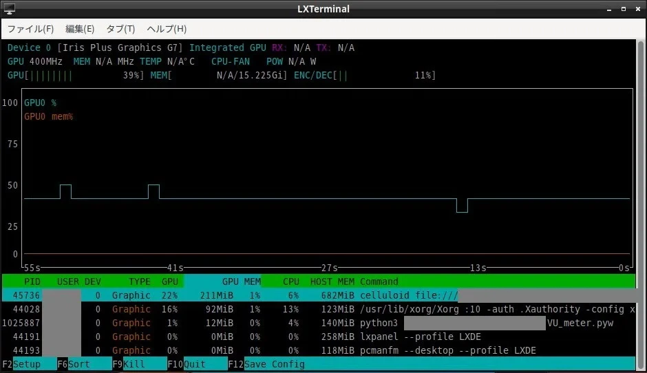Image resolution: width=647 pixels, height=373 pixels.
Task: Click F12 Save Config option
Action: [x=266, y=364]
